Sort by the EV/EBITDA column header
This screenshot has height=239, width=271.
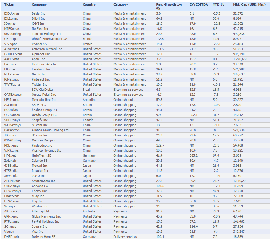coord(198,5)
